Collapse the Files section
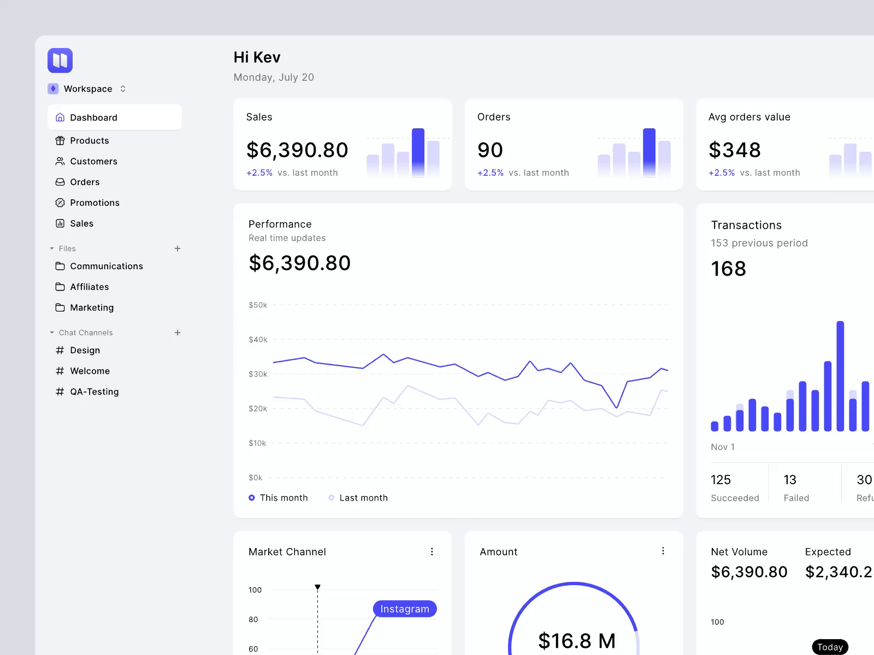This screenshot has height=655, width=874. [x=52, y=249]
